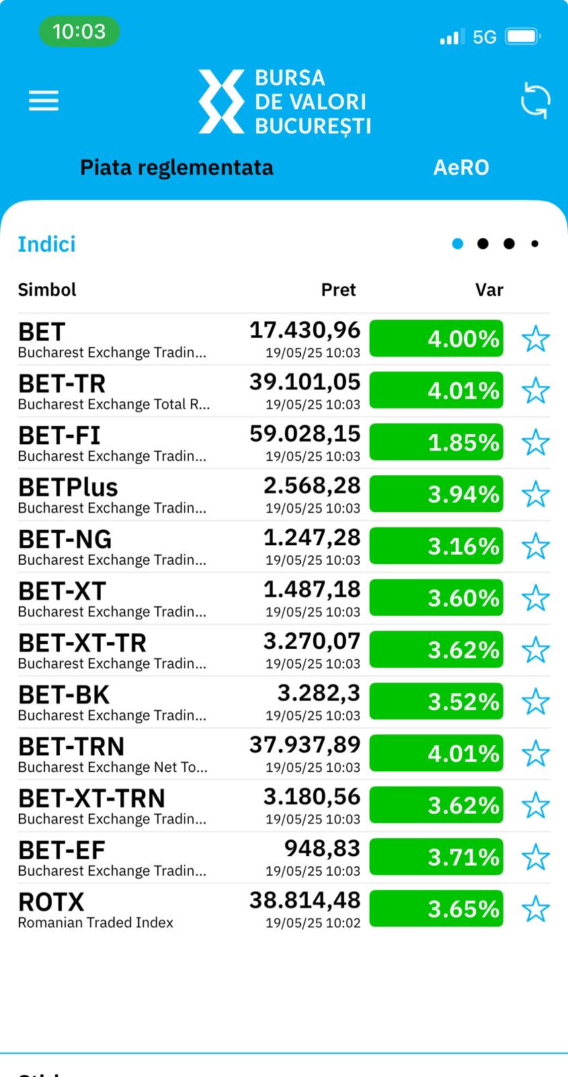
Task: Toggle the BET-TR favorite star
Action: (x=536, y=390)
